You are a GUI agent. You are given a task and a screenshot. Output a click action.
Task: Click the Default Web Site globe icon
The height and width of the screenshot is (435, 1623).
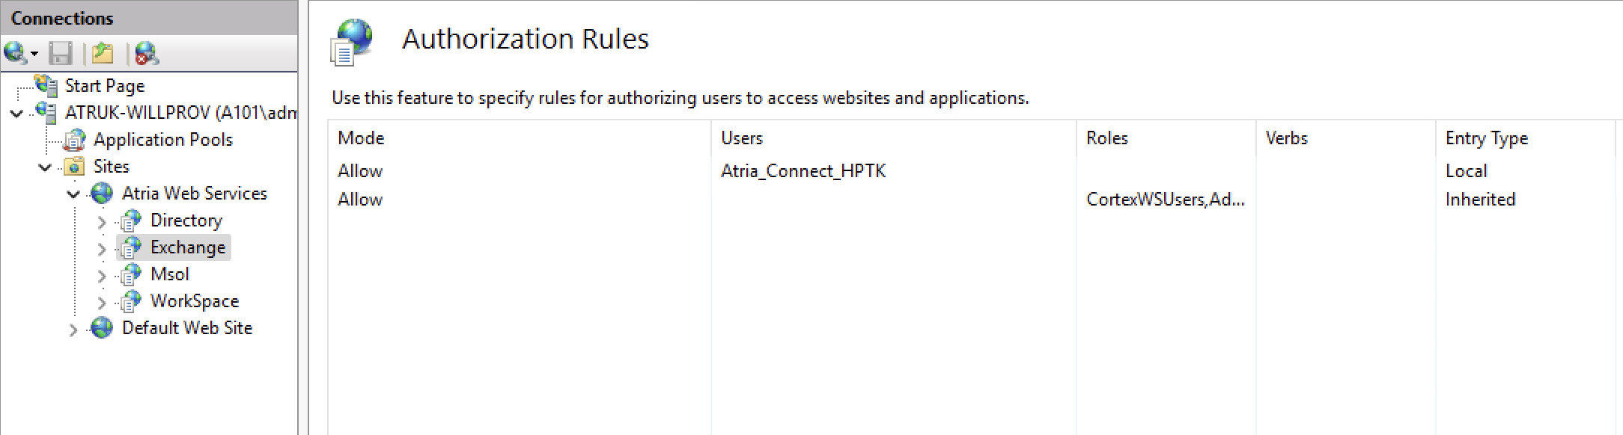coord(102,328)
